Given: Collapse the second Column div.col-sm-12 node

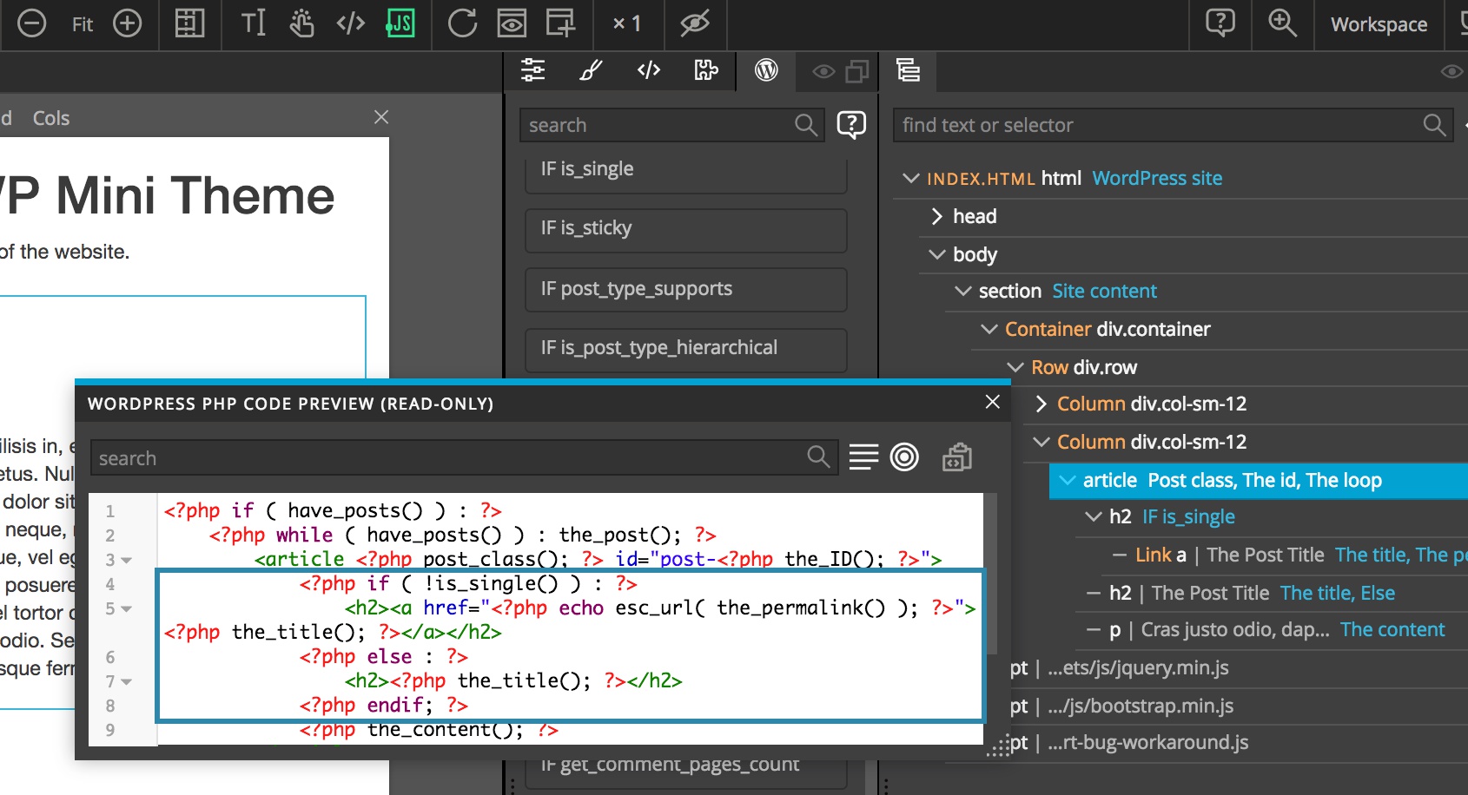Looking at the screenshot, I should tap(1041, 442).
